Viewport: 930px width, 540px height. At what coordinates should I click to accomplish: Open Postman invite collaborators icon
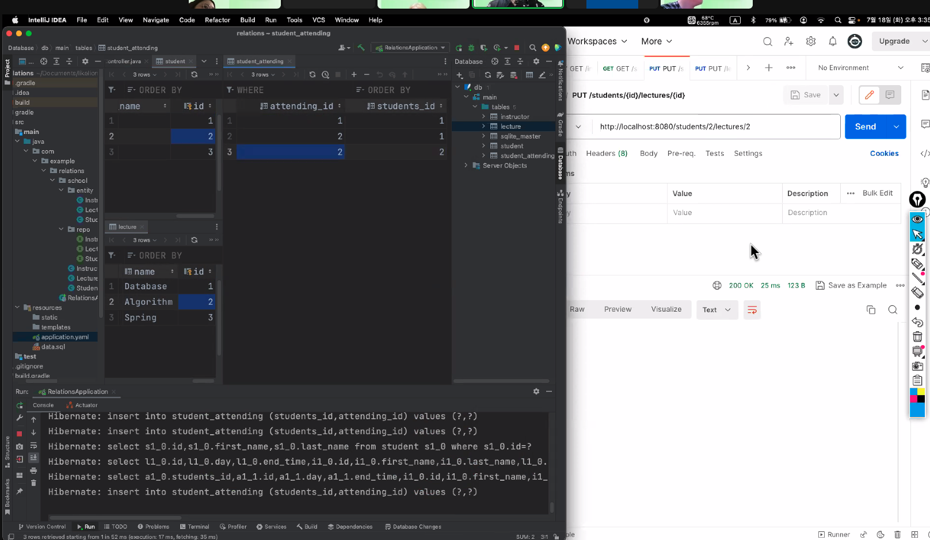789,41
